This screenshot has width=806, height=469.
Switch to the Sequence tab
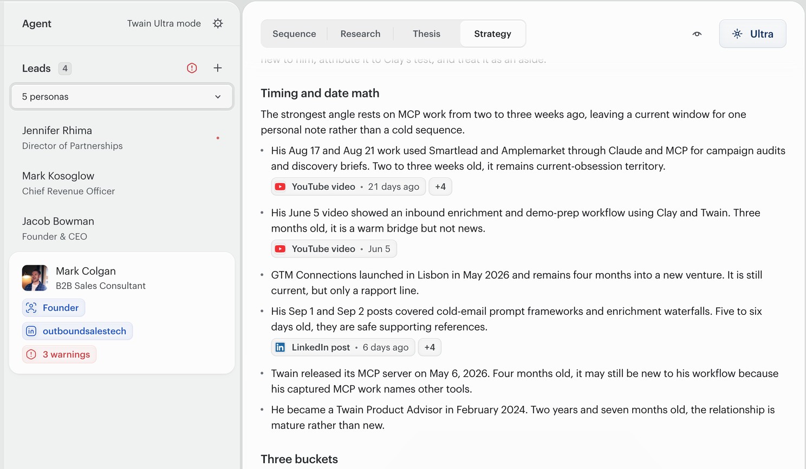(x=294, y=34)
